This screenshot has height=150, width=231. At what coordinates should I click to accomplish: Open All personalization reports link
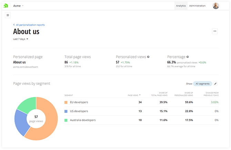pyautogui.click(x=30, y=25)
